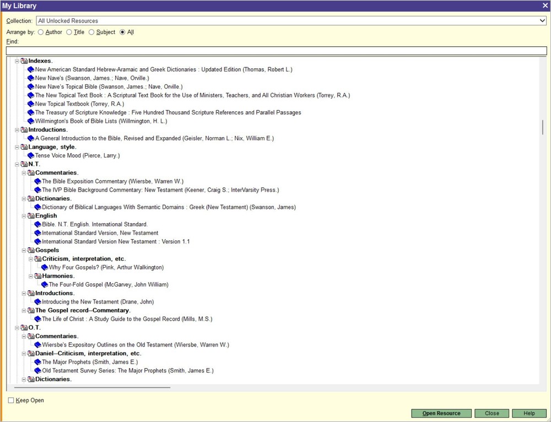Click book icon for The Bible Exposition Commentary

coord(37,182)
